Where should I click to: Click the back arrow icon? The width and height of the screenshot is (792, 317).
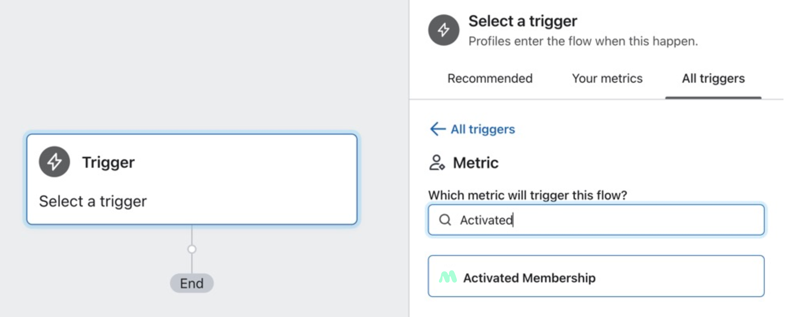[438, 129]
